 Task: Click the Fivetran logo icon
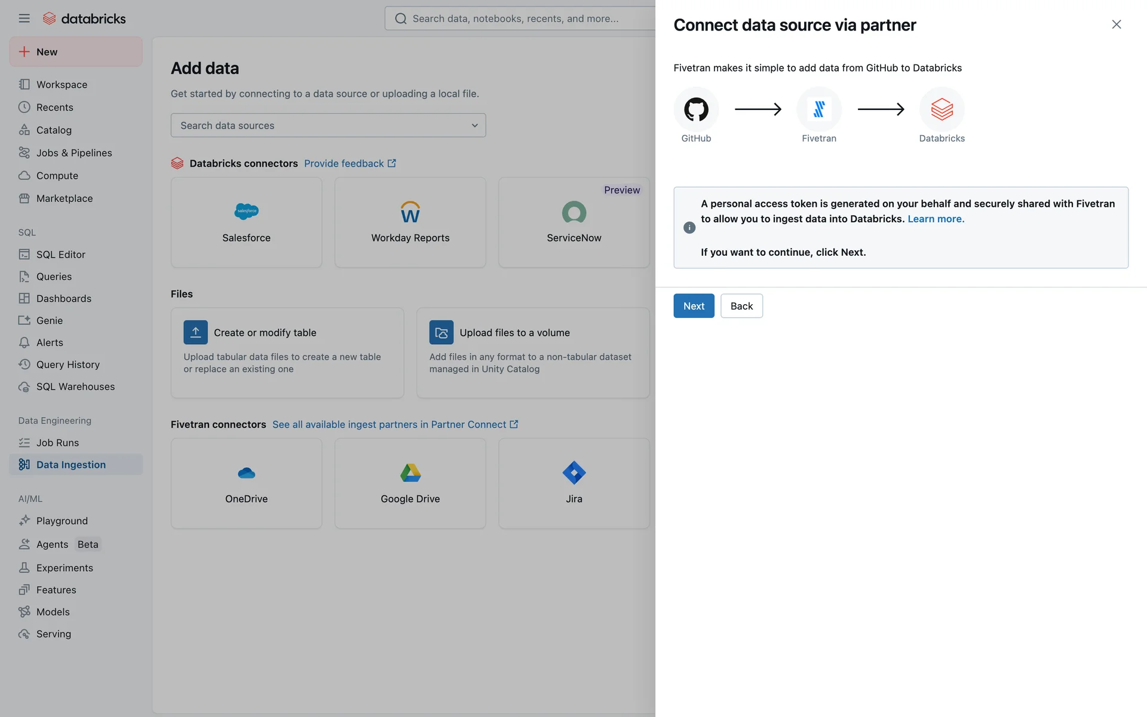[818, 109]
